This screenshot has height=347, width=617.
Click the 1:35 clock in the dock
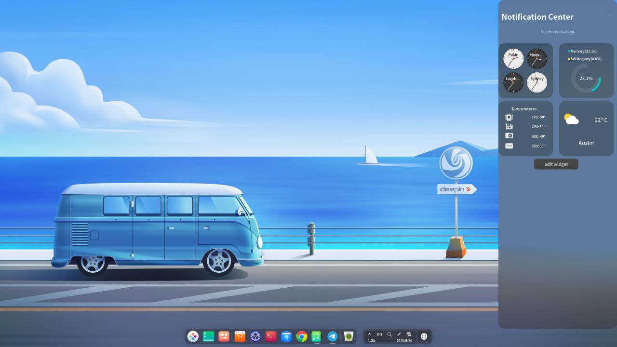371,341
